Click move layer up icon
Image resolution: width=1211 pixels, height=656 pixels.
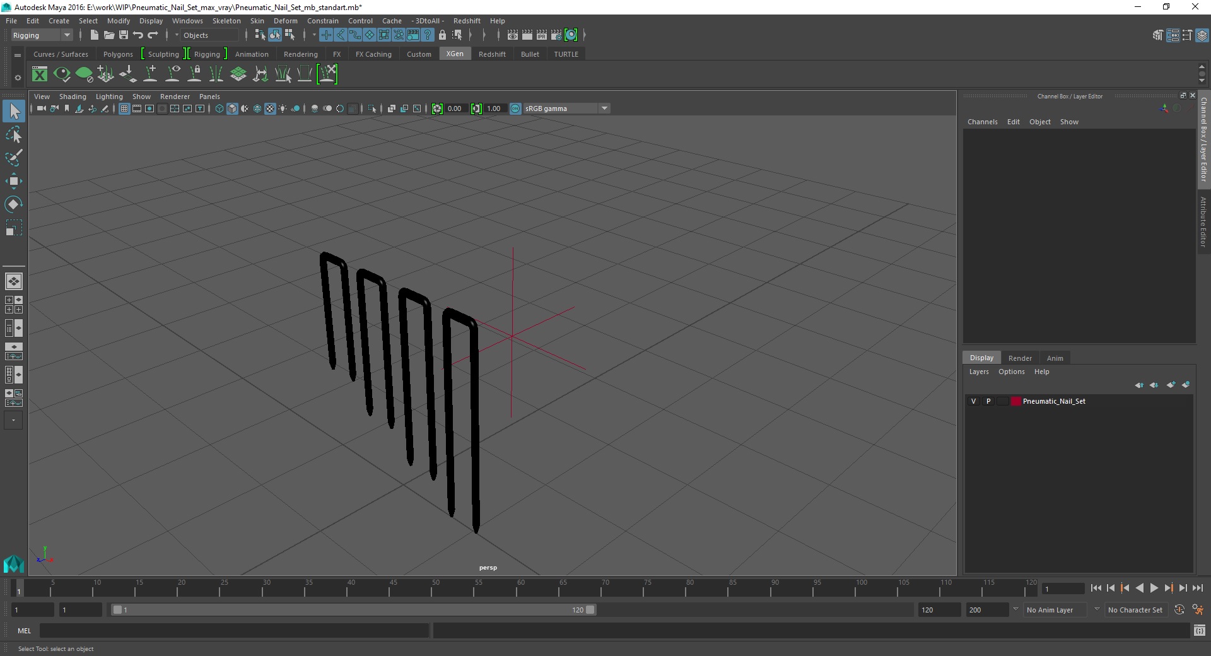[1139, 385]
